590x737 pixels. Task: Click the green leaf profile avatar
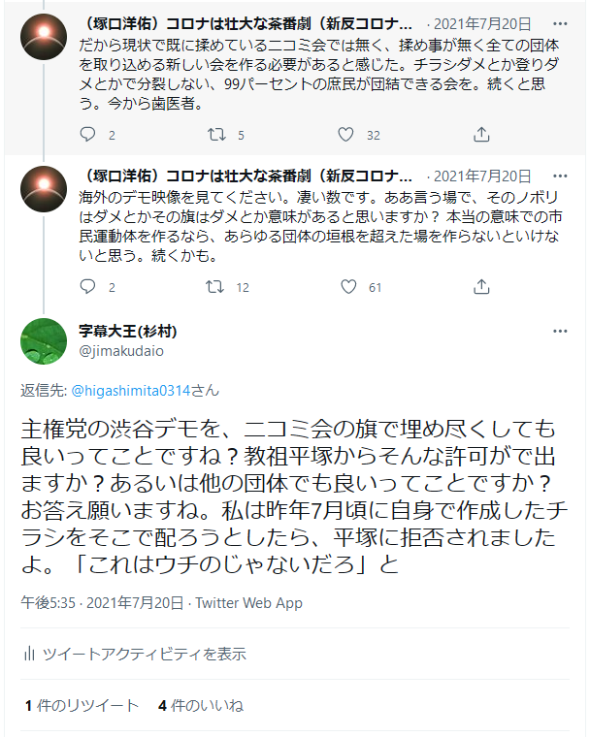point(44,340)
